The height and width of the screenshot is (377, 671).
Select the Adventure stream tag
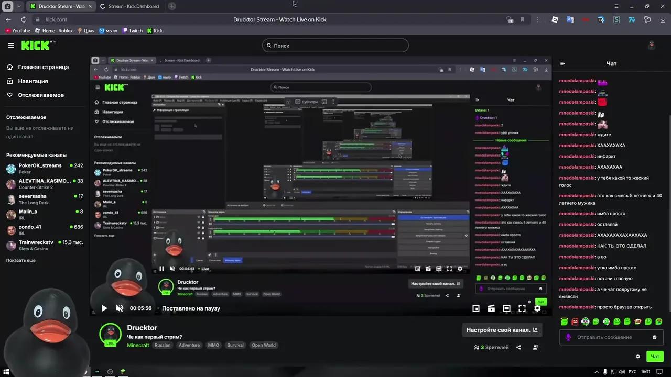(x=189, y=345)
